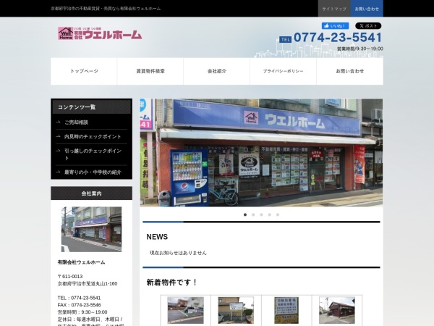434x326 pixels.
Task: Click the 新着物件です！ heading
Action: tap(171, 283)
